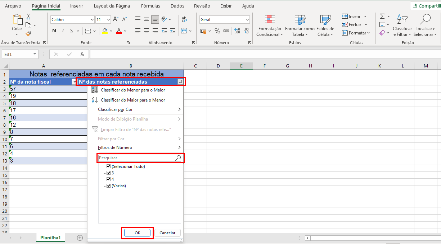
Task: Open Classificar e Filtrar menu
Action: (402, 25)
